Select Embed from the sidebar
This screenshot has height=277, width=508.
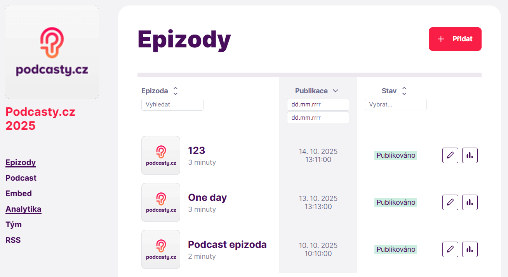point(19,193)
